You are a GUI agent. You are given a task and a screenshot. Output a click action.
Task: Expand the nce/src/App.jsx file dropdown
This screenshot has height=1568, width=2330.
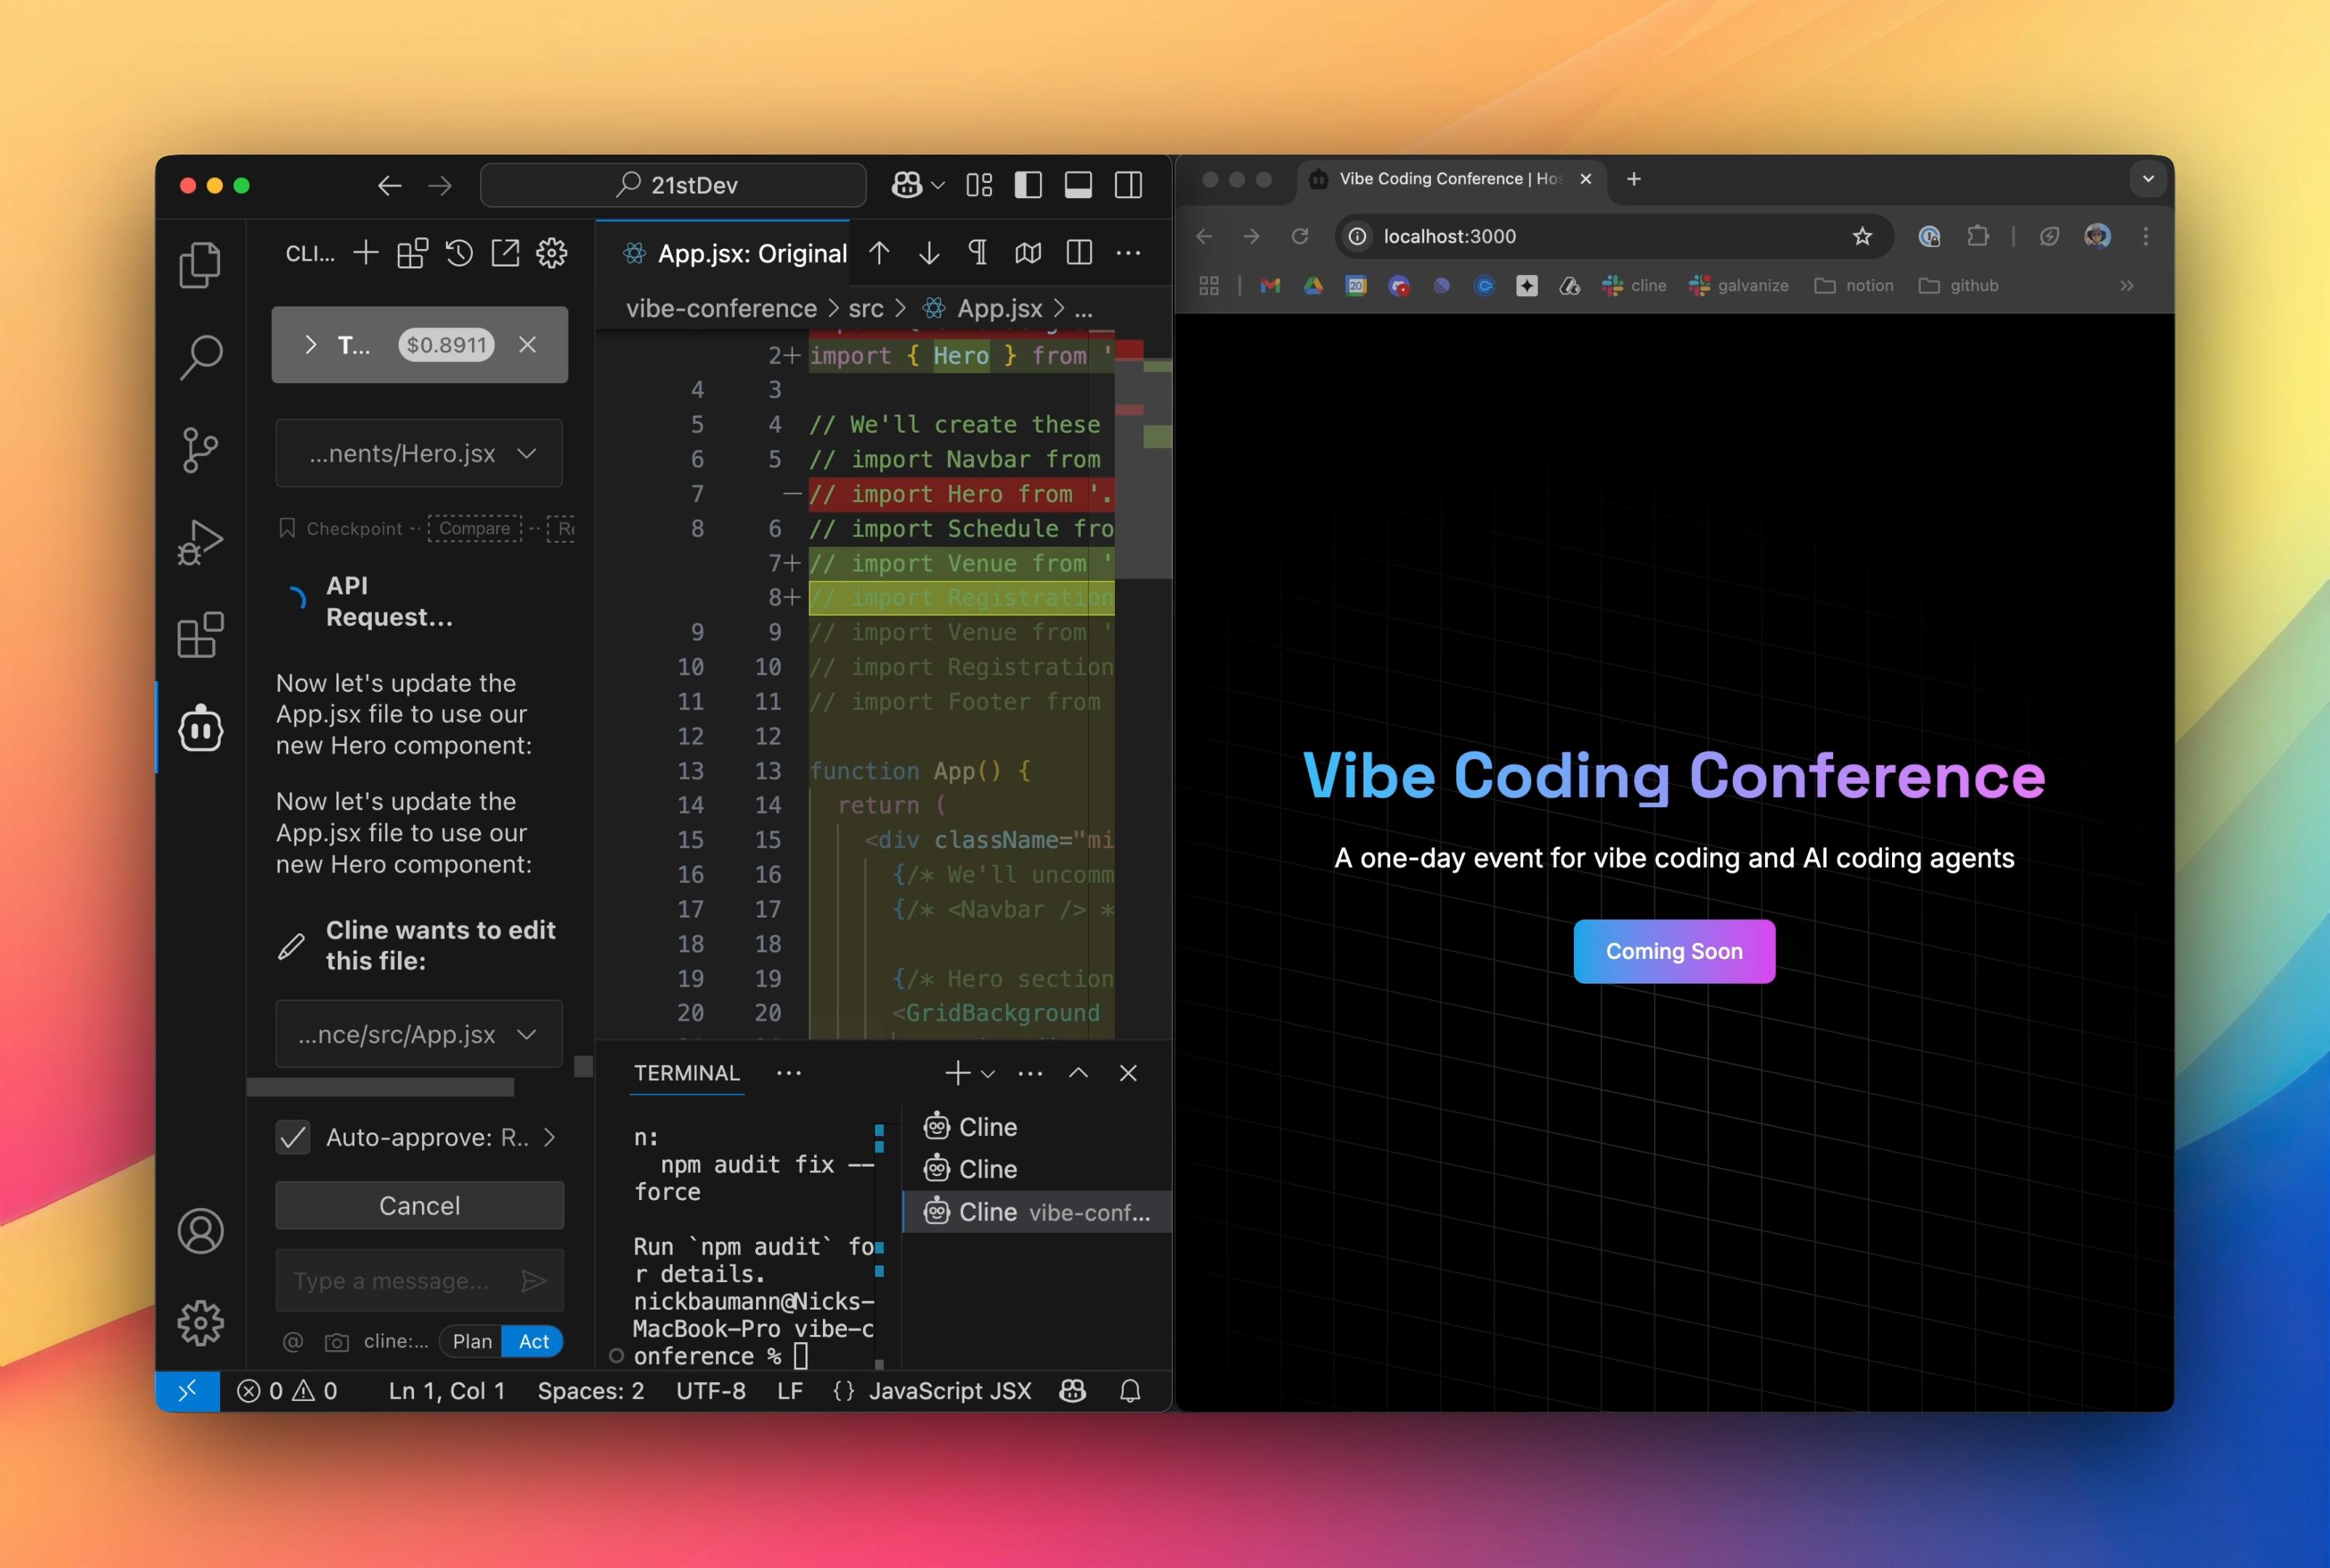coord(527,1034)
